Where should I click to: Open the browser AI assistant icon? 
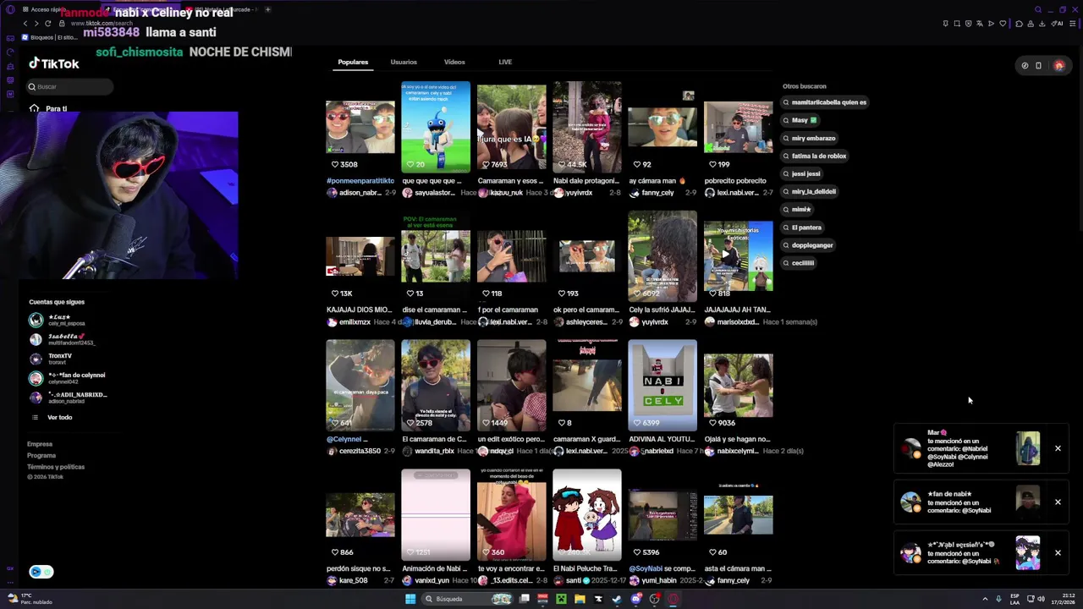pos(1057,24)
